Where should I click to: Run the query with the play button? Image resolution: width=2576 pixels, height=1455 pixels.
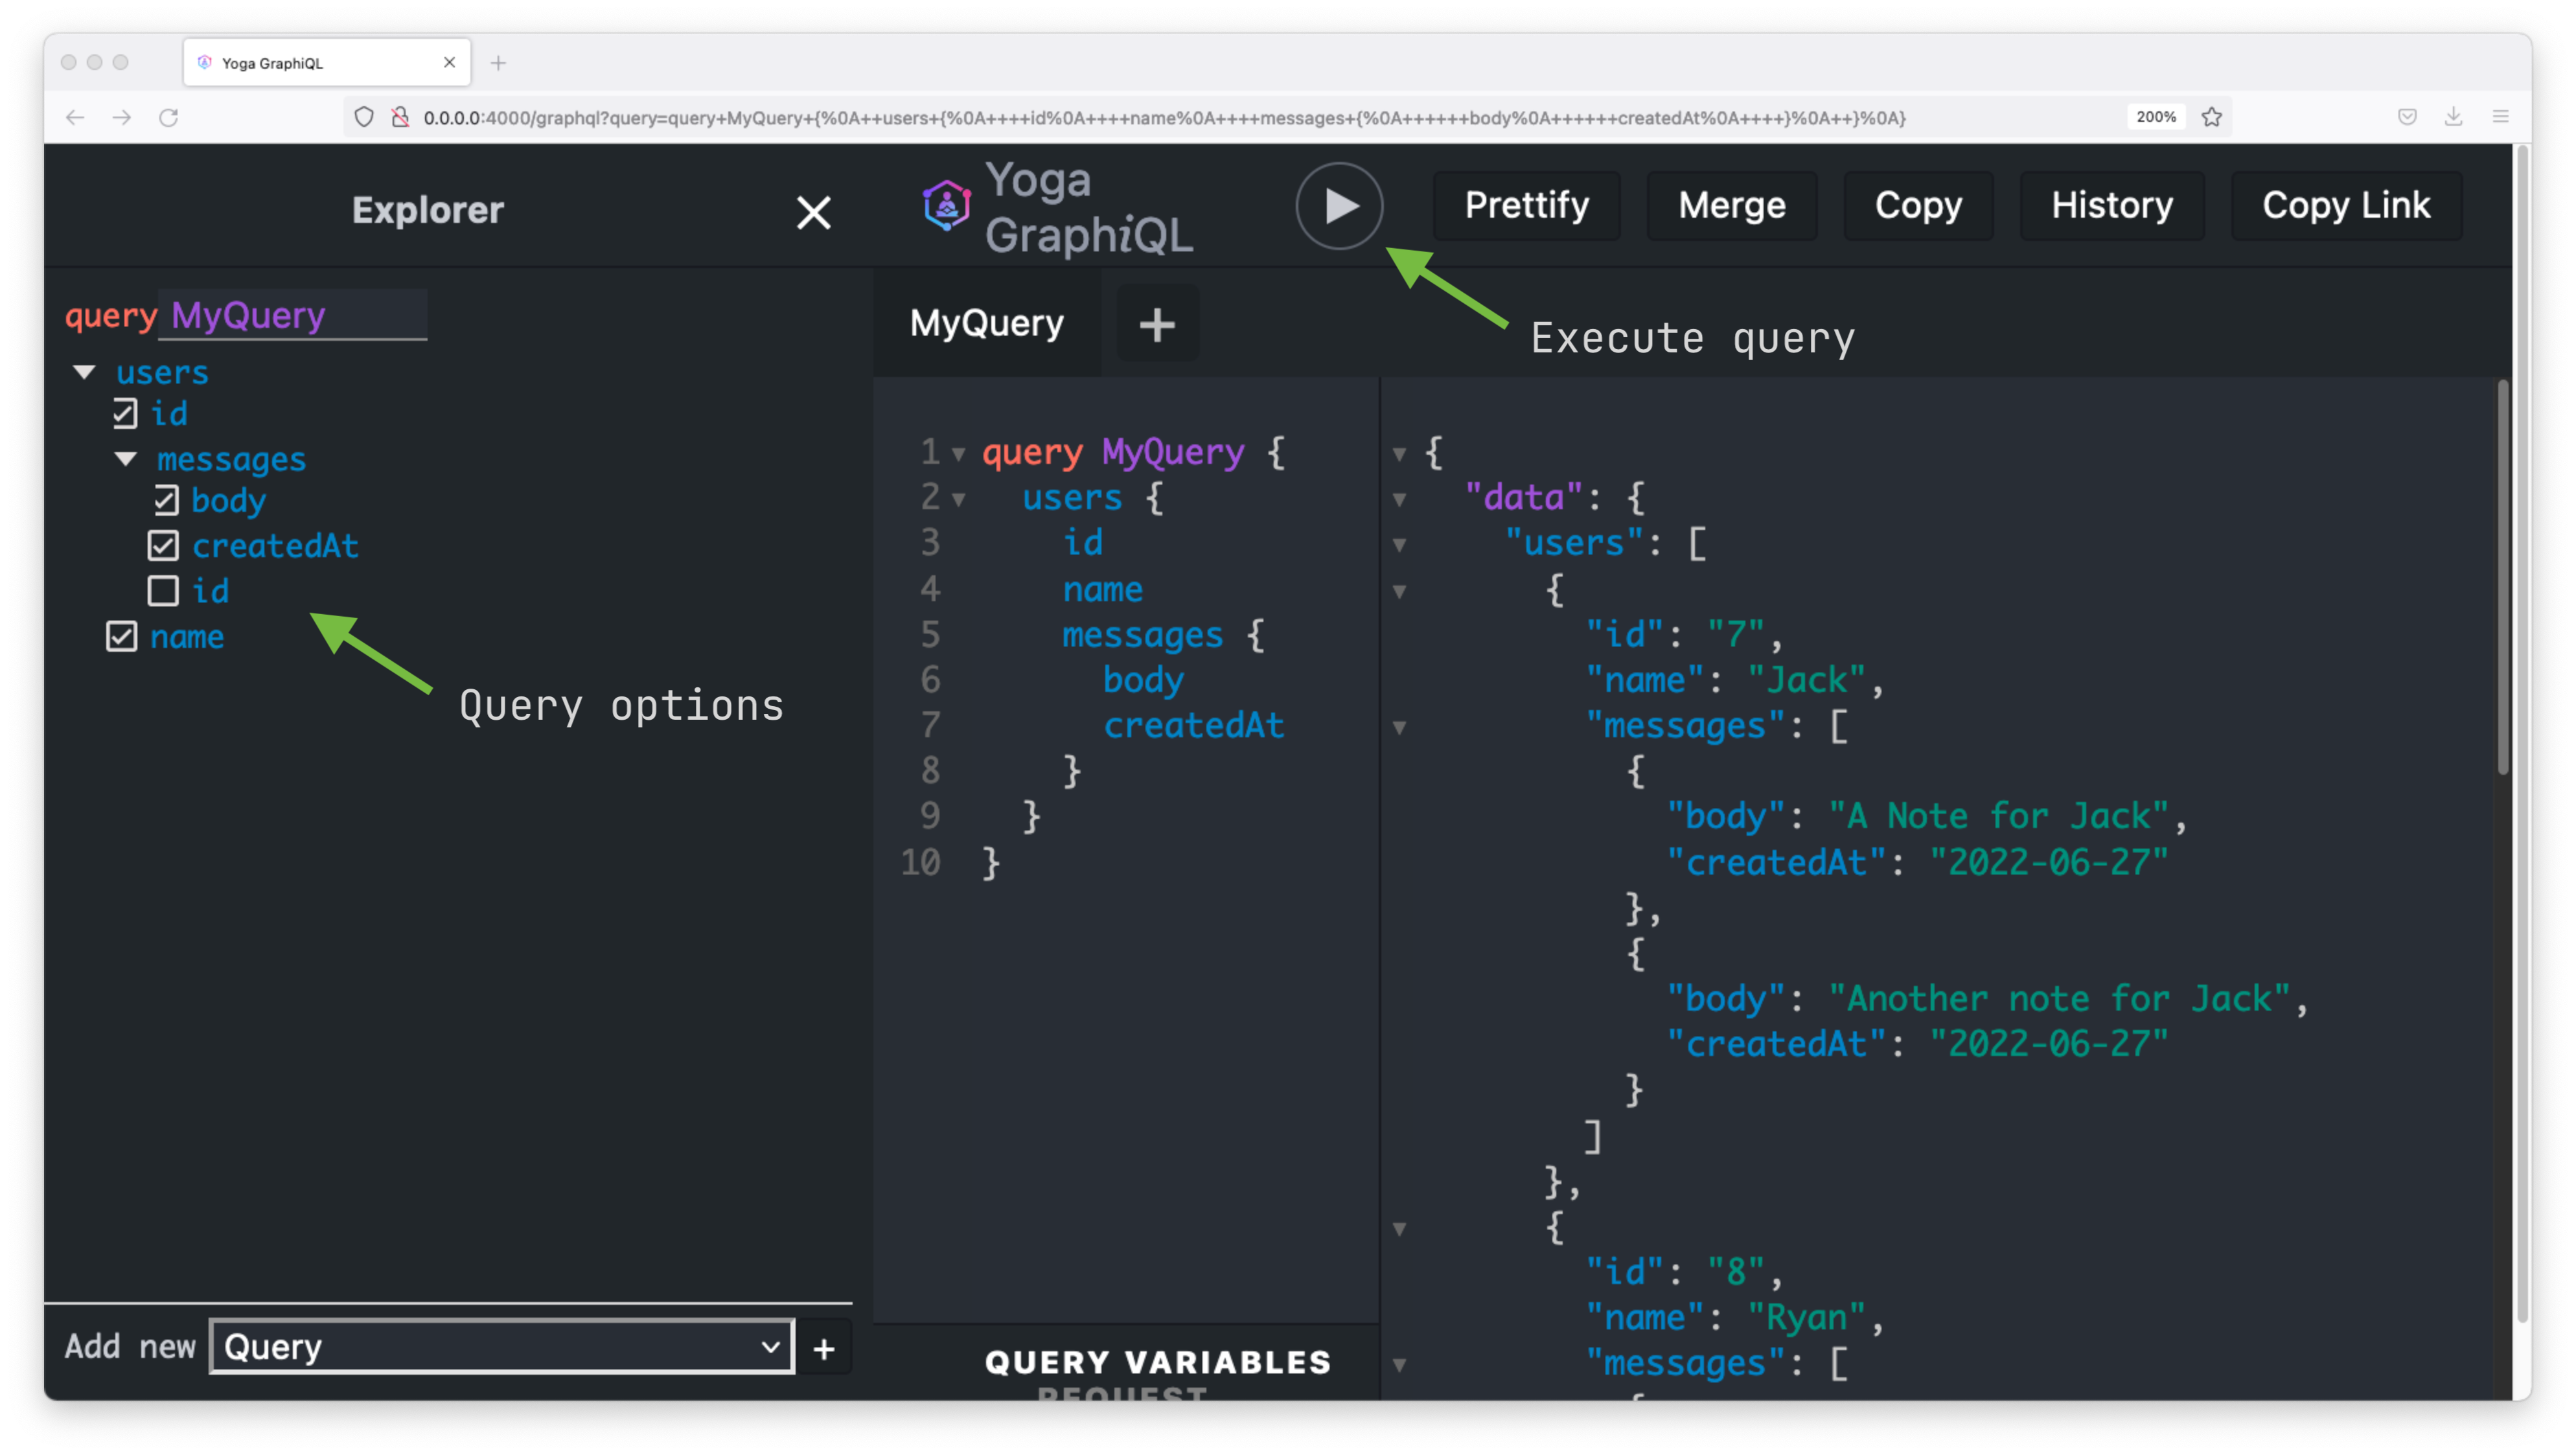1339,206
